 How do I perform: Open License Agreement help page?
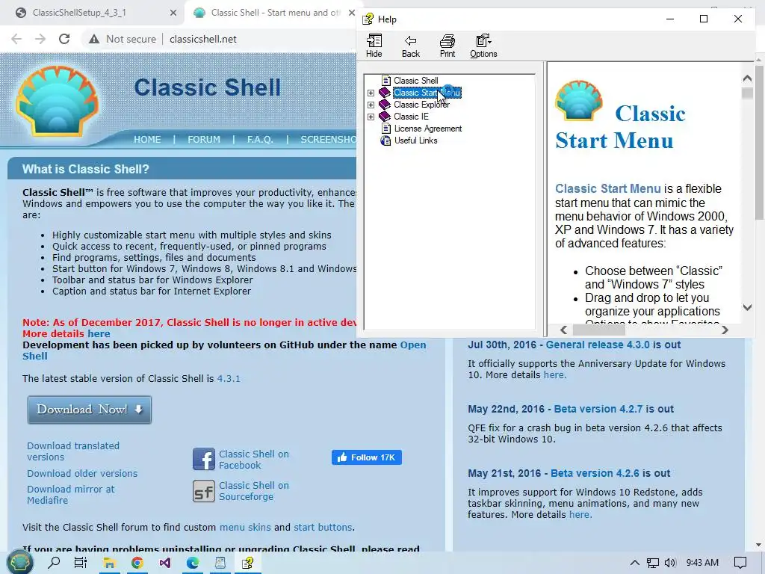point(428,129)
